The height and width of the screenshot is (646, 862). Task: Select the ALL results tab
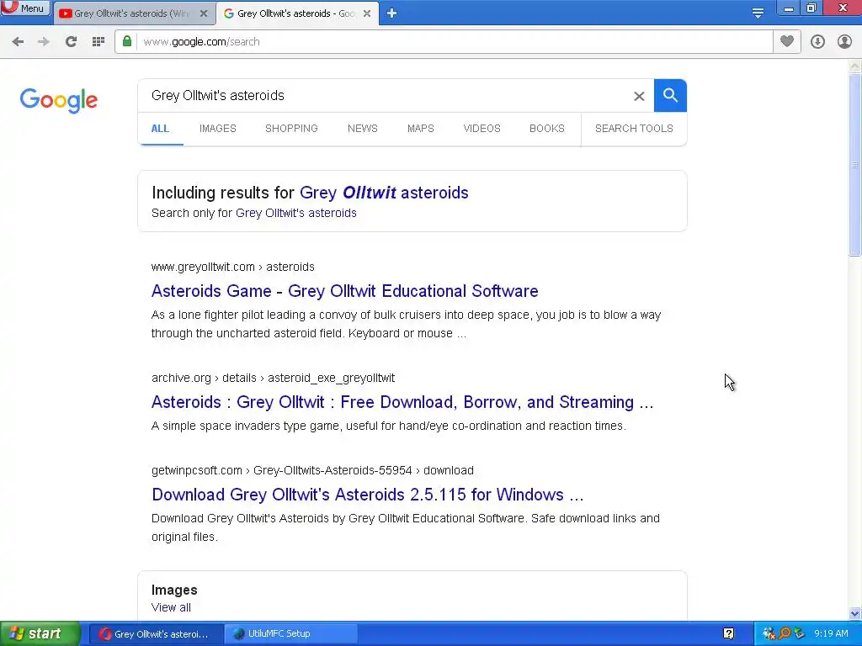(160, 129)
